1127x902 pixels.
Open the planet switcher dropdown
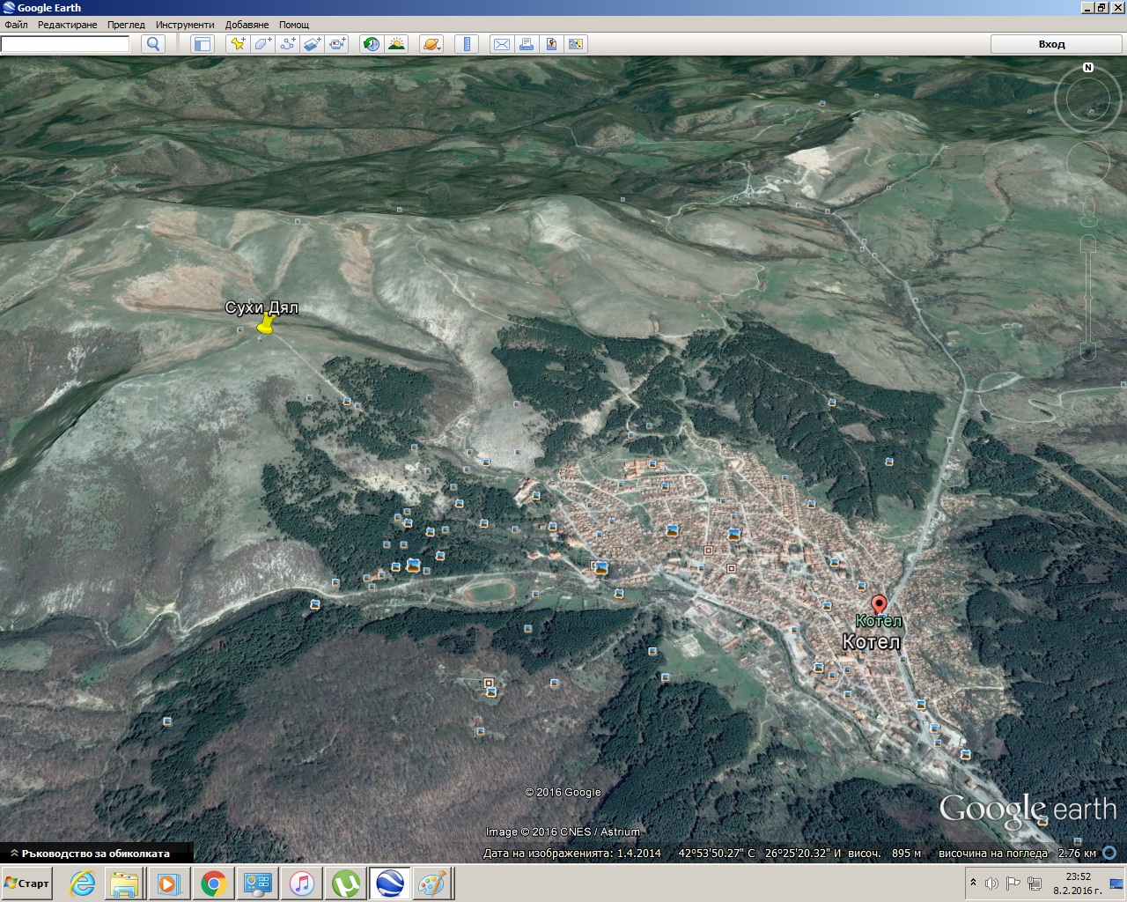coord(431,44)
